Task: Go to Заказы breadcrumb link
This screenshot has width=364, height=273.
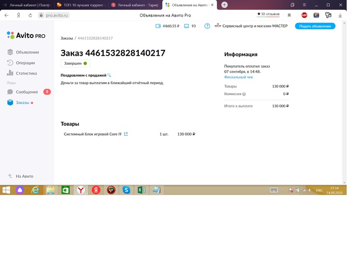Action: click(67, 38)
